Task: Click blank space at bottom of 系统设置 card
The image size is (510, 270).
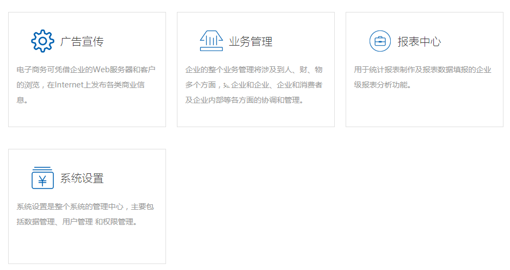Action: tap(87, 247)
